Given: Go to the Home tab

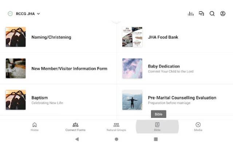Looking at the screenshot, I should (35, 127).
